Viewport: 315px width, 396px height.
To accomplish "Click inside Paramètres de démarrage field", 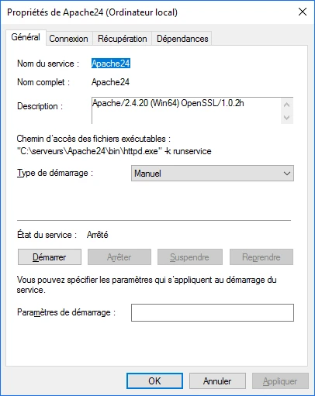I will click(x=213, y=312).
